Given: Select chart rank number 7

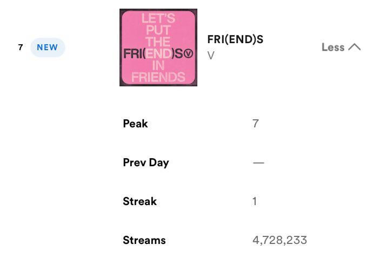Looking at the screenshot, I should click(21, 47).
